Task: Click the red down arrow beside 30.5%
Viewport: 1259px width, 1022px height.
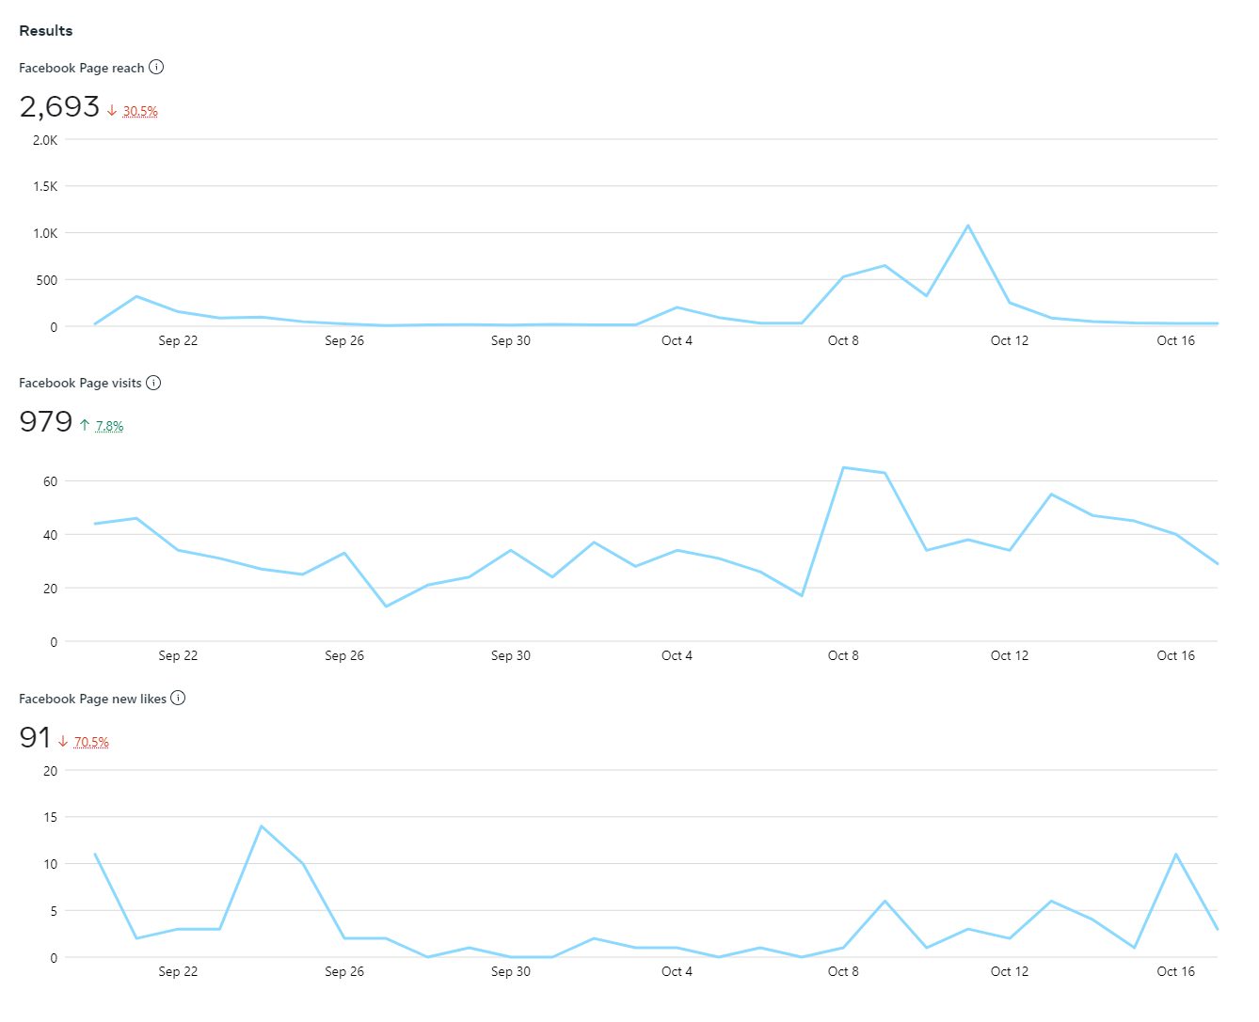Action: [112, 111]
